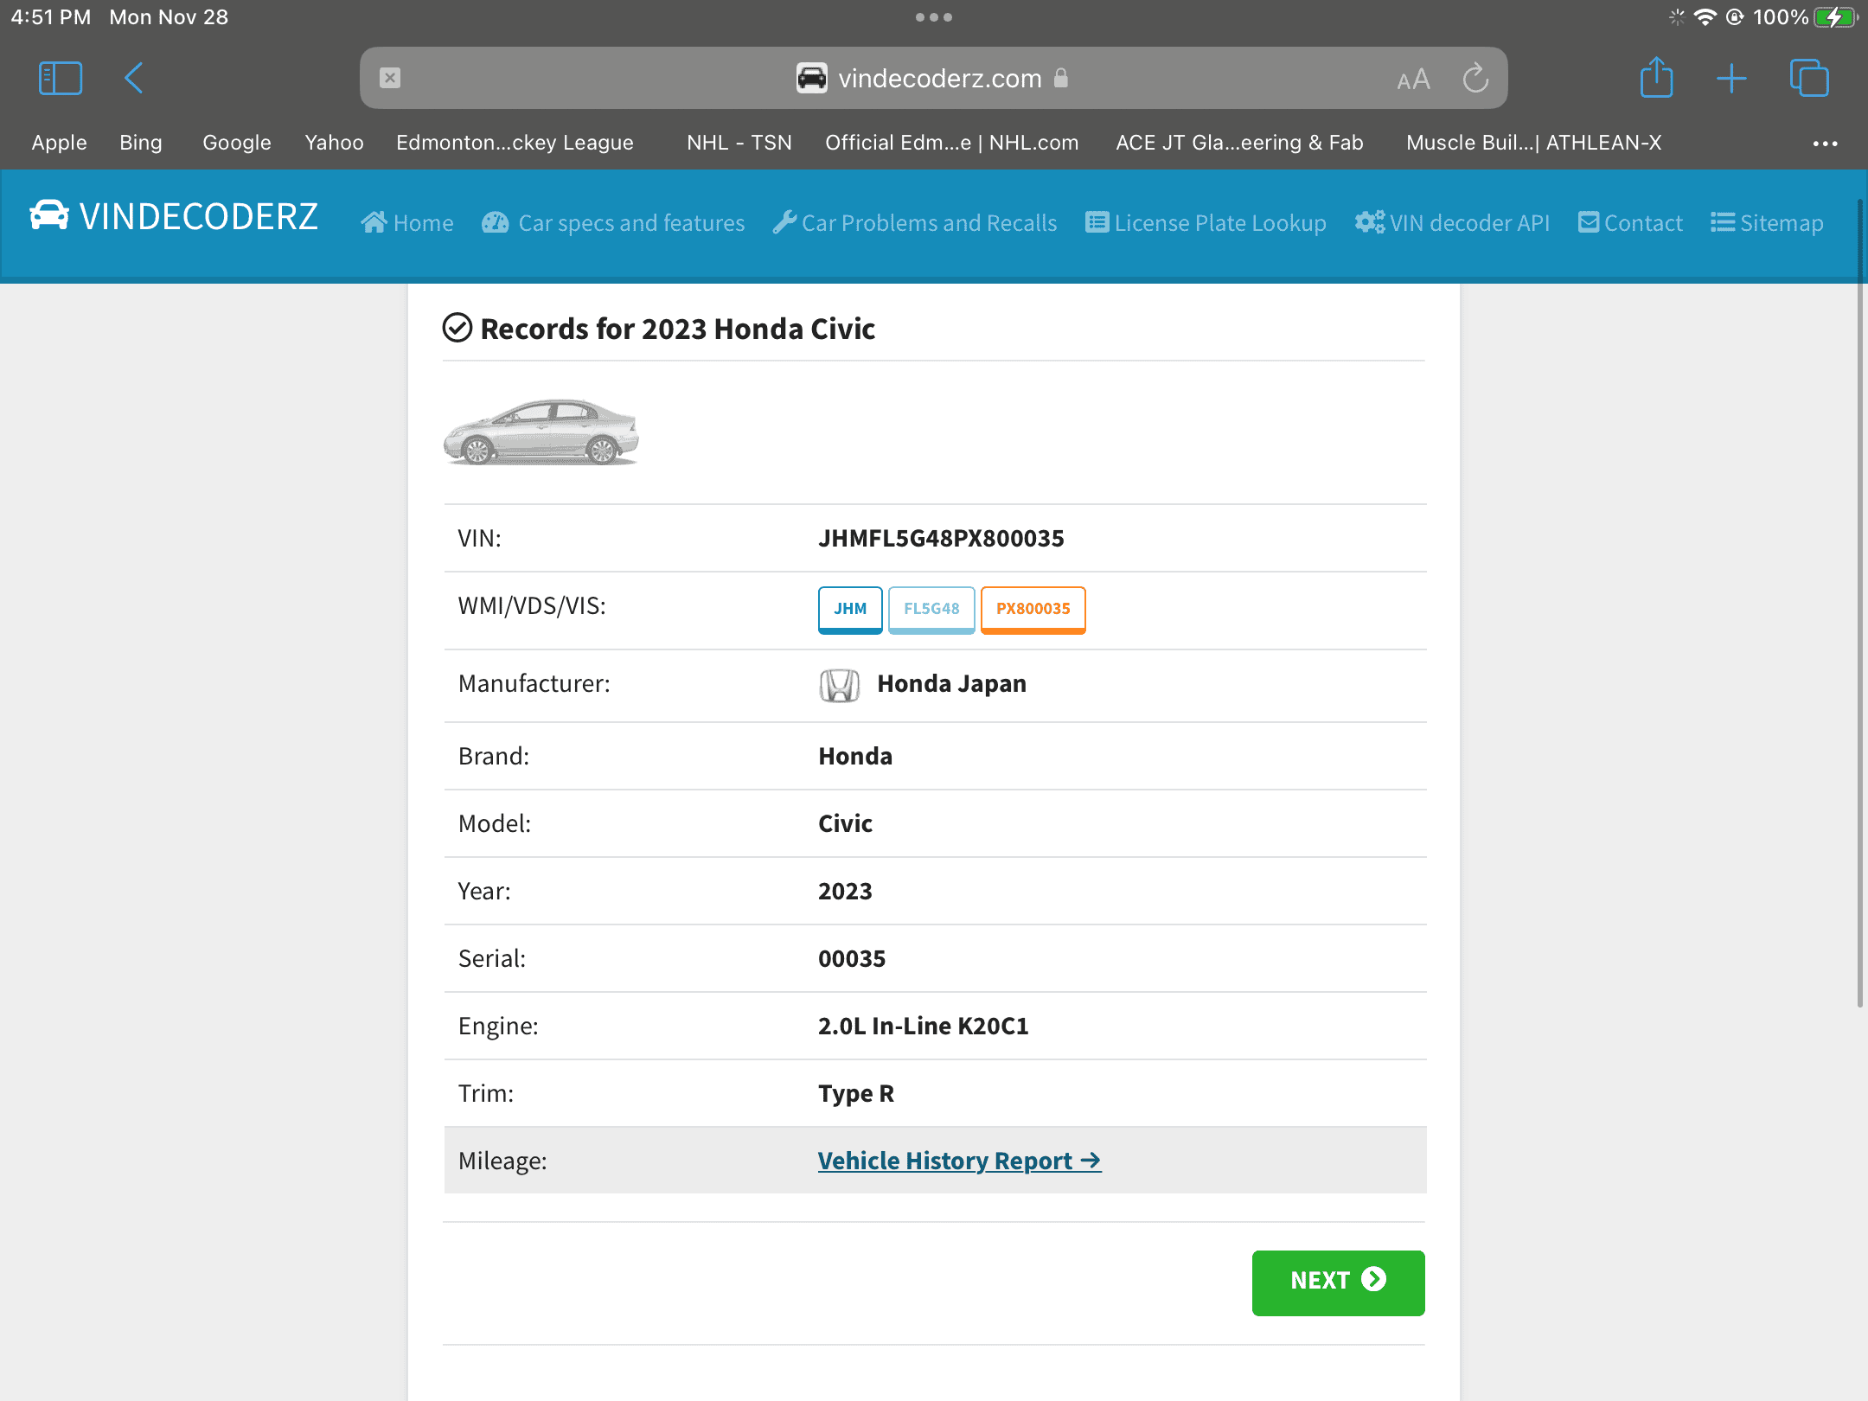Open the AA reader view menu
The width and height of the screenshot is (1868, 1401).
click(x=1413, y=80)
